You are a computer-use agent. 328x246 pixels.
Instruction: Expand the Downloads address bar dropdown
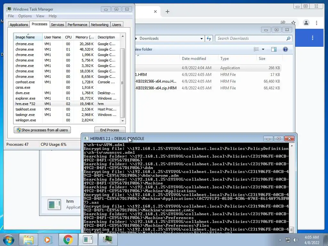coord(201,38)
